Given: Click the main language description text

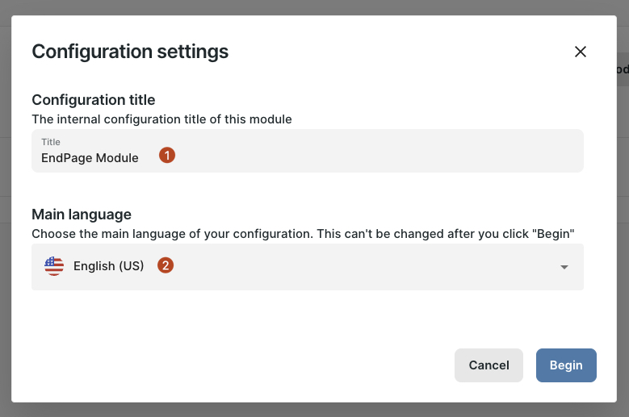Looking at the screenshot, I should (303, 234).
